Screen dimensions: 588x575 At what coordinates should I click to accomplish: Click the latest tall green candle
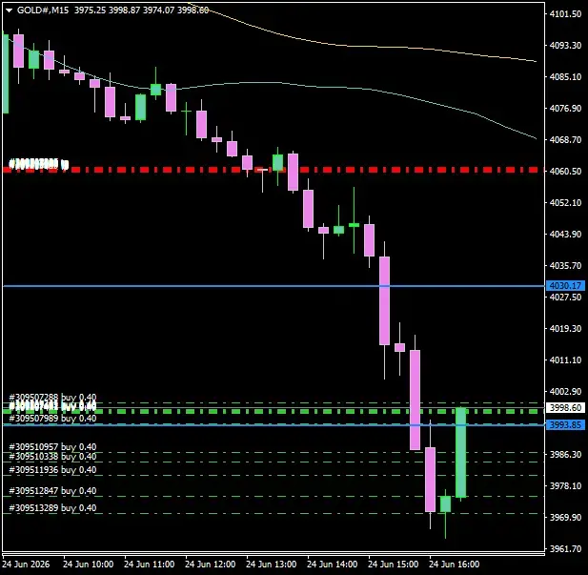pyautogui.click(x=461, y=452)
